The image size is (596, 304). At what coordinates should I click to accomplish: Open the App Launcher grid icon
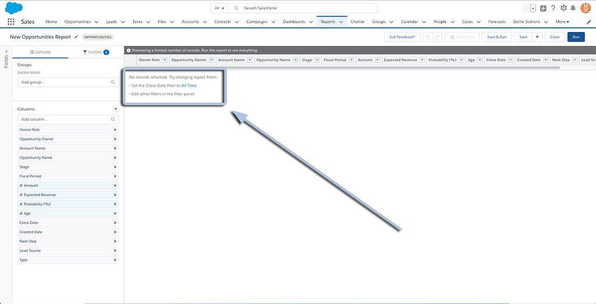[x=10, y=22]
